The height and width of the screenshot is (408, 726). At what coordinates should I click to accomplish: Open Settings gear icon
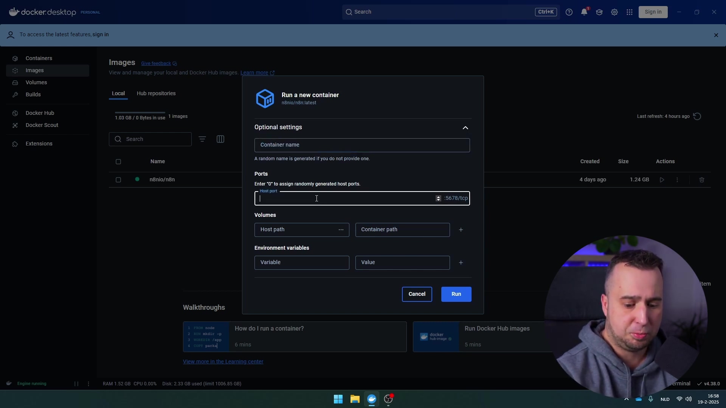(x=614, y=12)
